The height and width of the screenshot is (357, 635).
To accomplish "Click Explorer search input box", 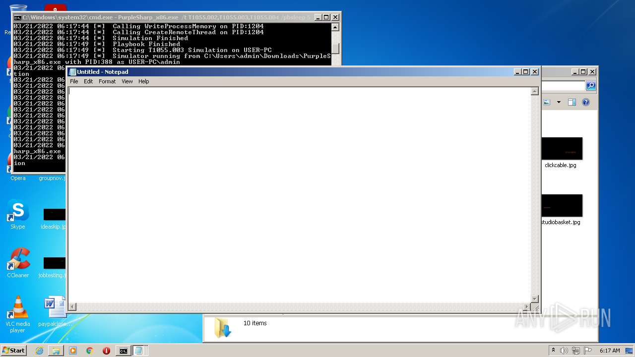I will [564, 86].
